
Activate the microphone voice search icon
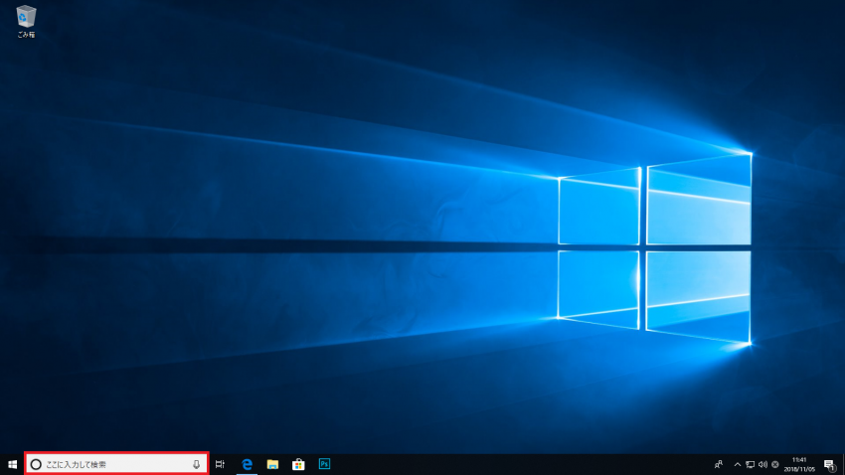point(196,464)
